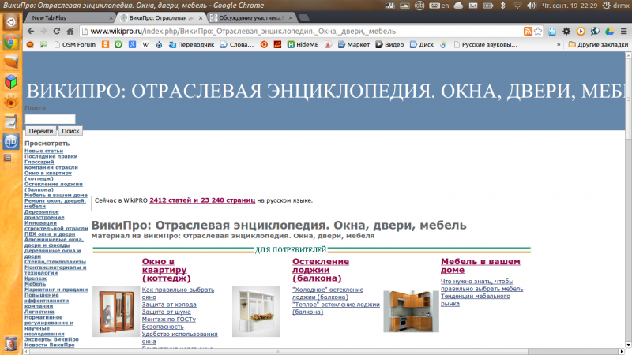Open Остекление лоджии (балкона) heading link
Image resolution: width=632 pixels, height=355 pixels.
coord(321,270)
